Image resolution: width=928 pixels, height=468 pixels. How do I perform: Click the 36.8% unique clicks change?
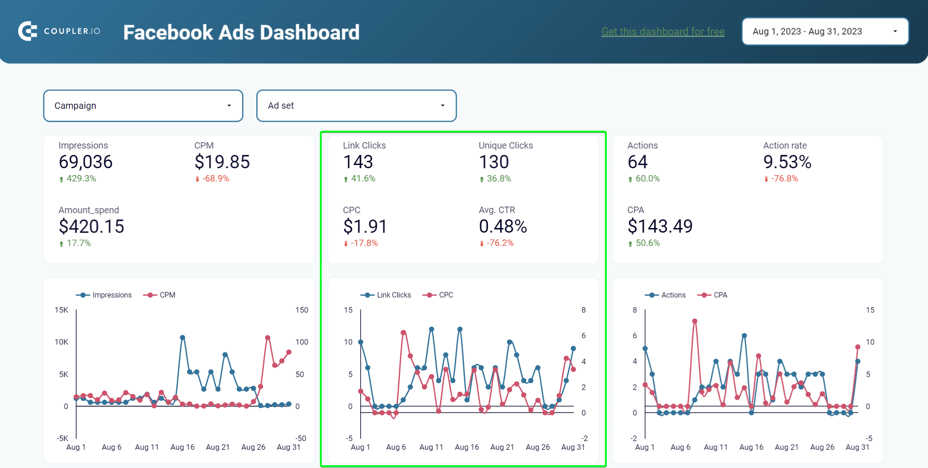point(499,179)
